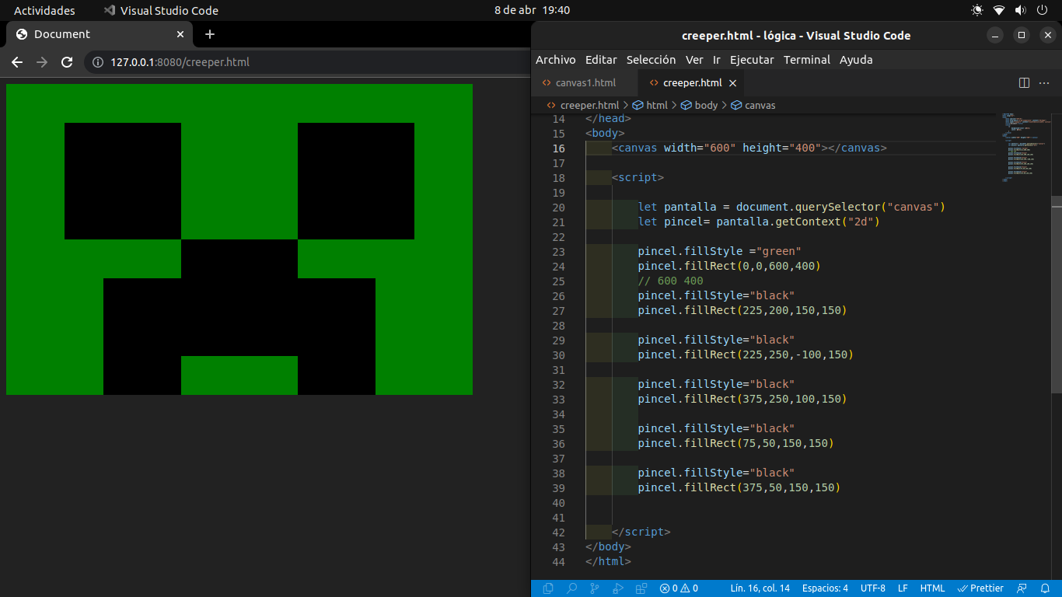Open the Actividades overview
Image resolution: width=1062 pixels, height=597 pixels.
(44, 10)
